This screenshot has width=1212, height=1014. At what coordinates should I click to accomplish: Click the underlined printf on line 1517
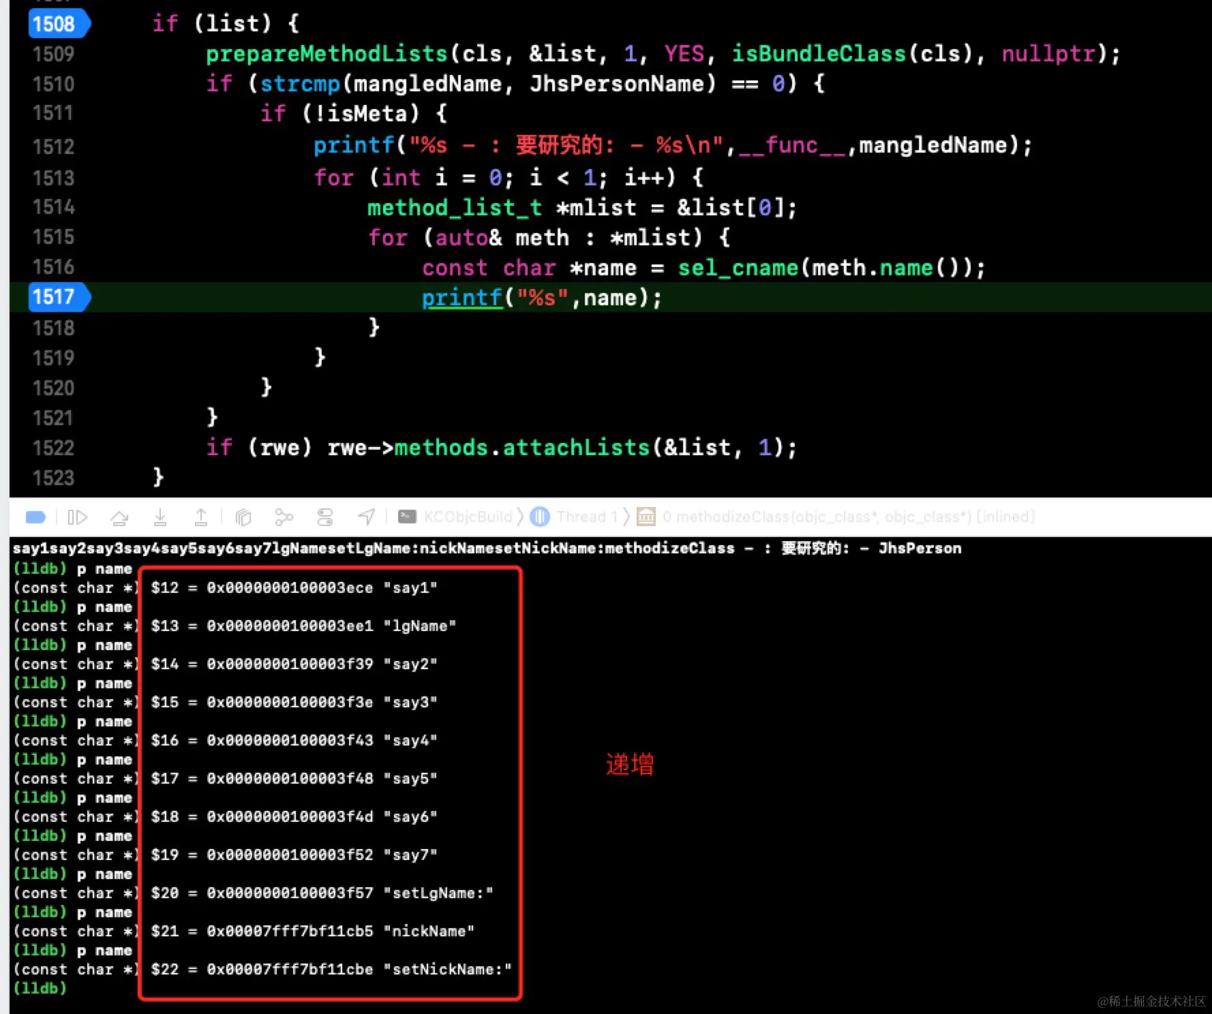click(x=462, y=298)
